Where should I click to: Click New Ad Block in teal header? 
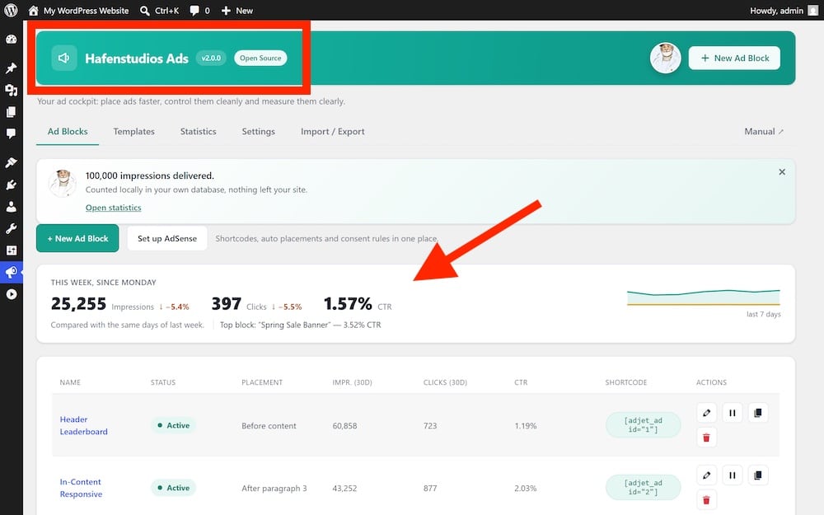click(x=734, y=58)
